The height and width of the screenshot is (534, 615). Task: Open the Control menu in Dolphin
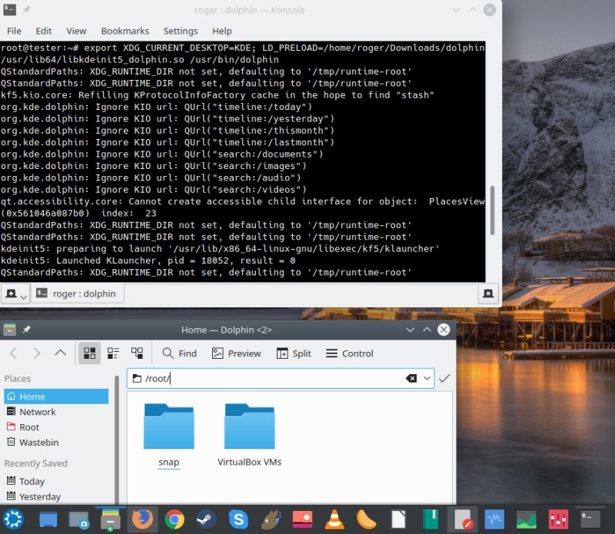[349, 353]
